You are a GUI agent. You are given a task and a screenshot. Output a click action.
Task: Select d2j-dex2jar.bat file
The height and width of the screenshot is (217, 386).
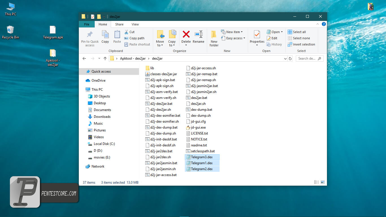[159, 104]
